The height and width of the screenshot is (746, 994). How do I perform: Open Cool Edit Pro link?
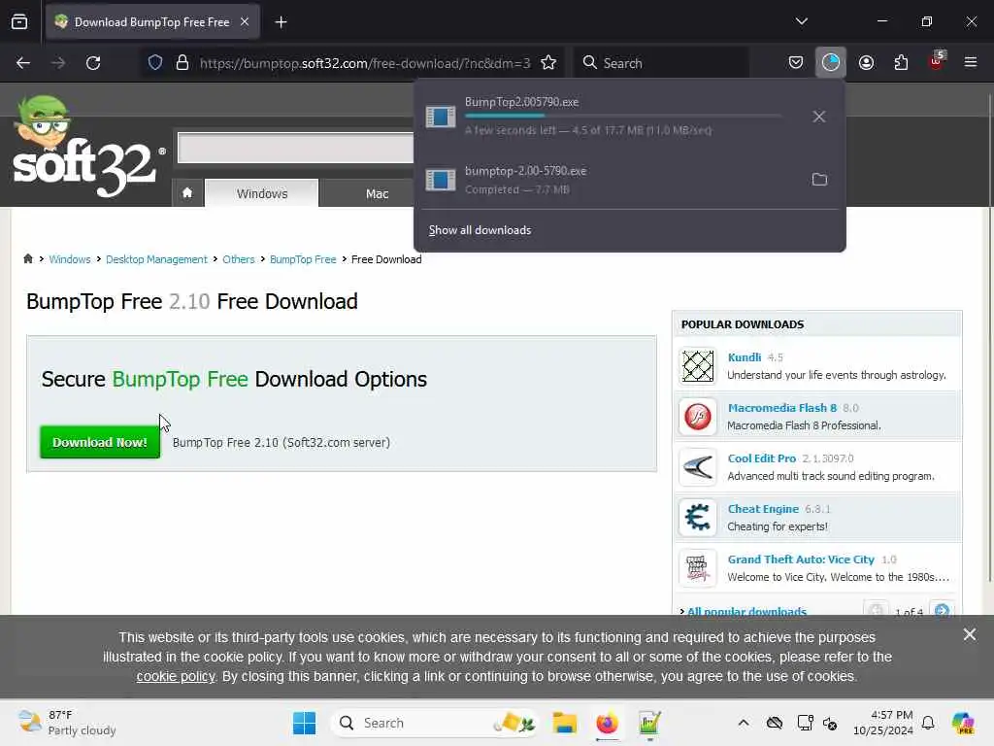pos(761,458)
